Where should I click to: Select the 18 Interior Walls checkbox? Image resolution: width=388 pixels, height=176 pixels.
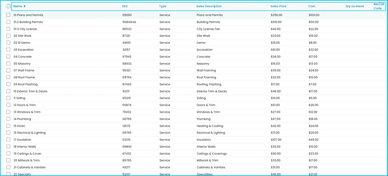pyautogui.click(x=8, y=147)
